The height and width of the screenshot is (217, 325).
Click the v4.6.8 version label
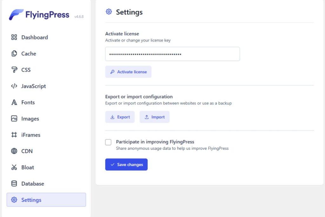[x=79, y=17]
